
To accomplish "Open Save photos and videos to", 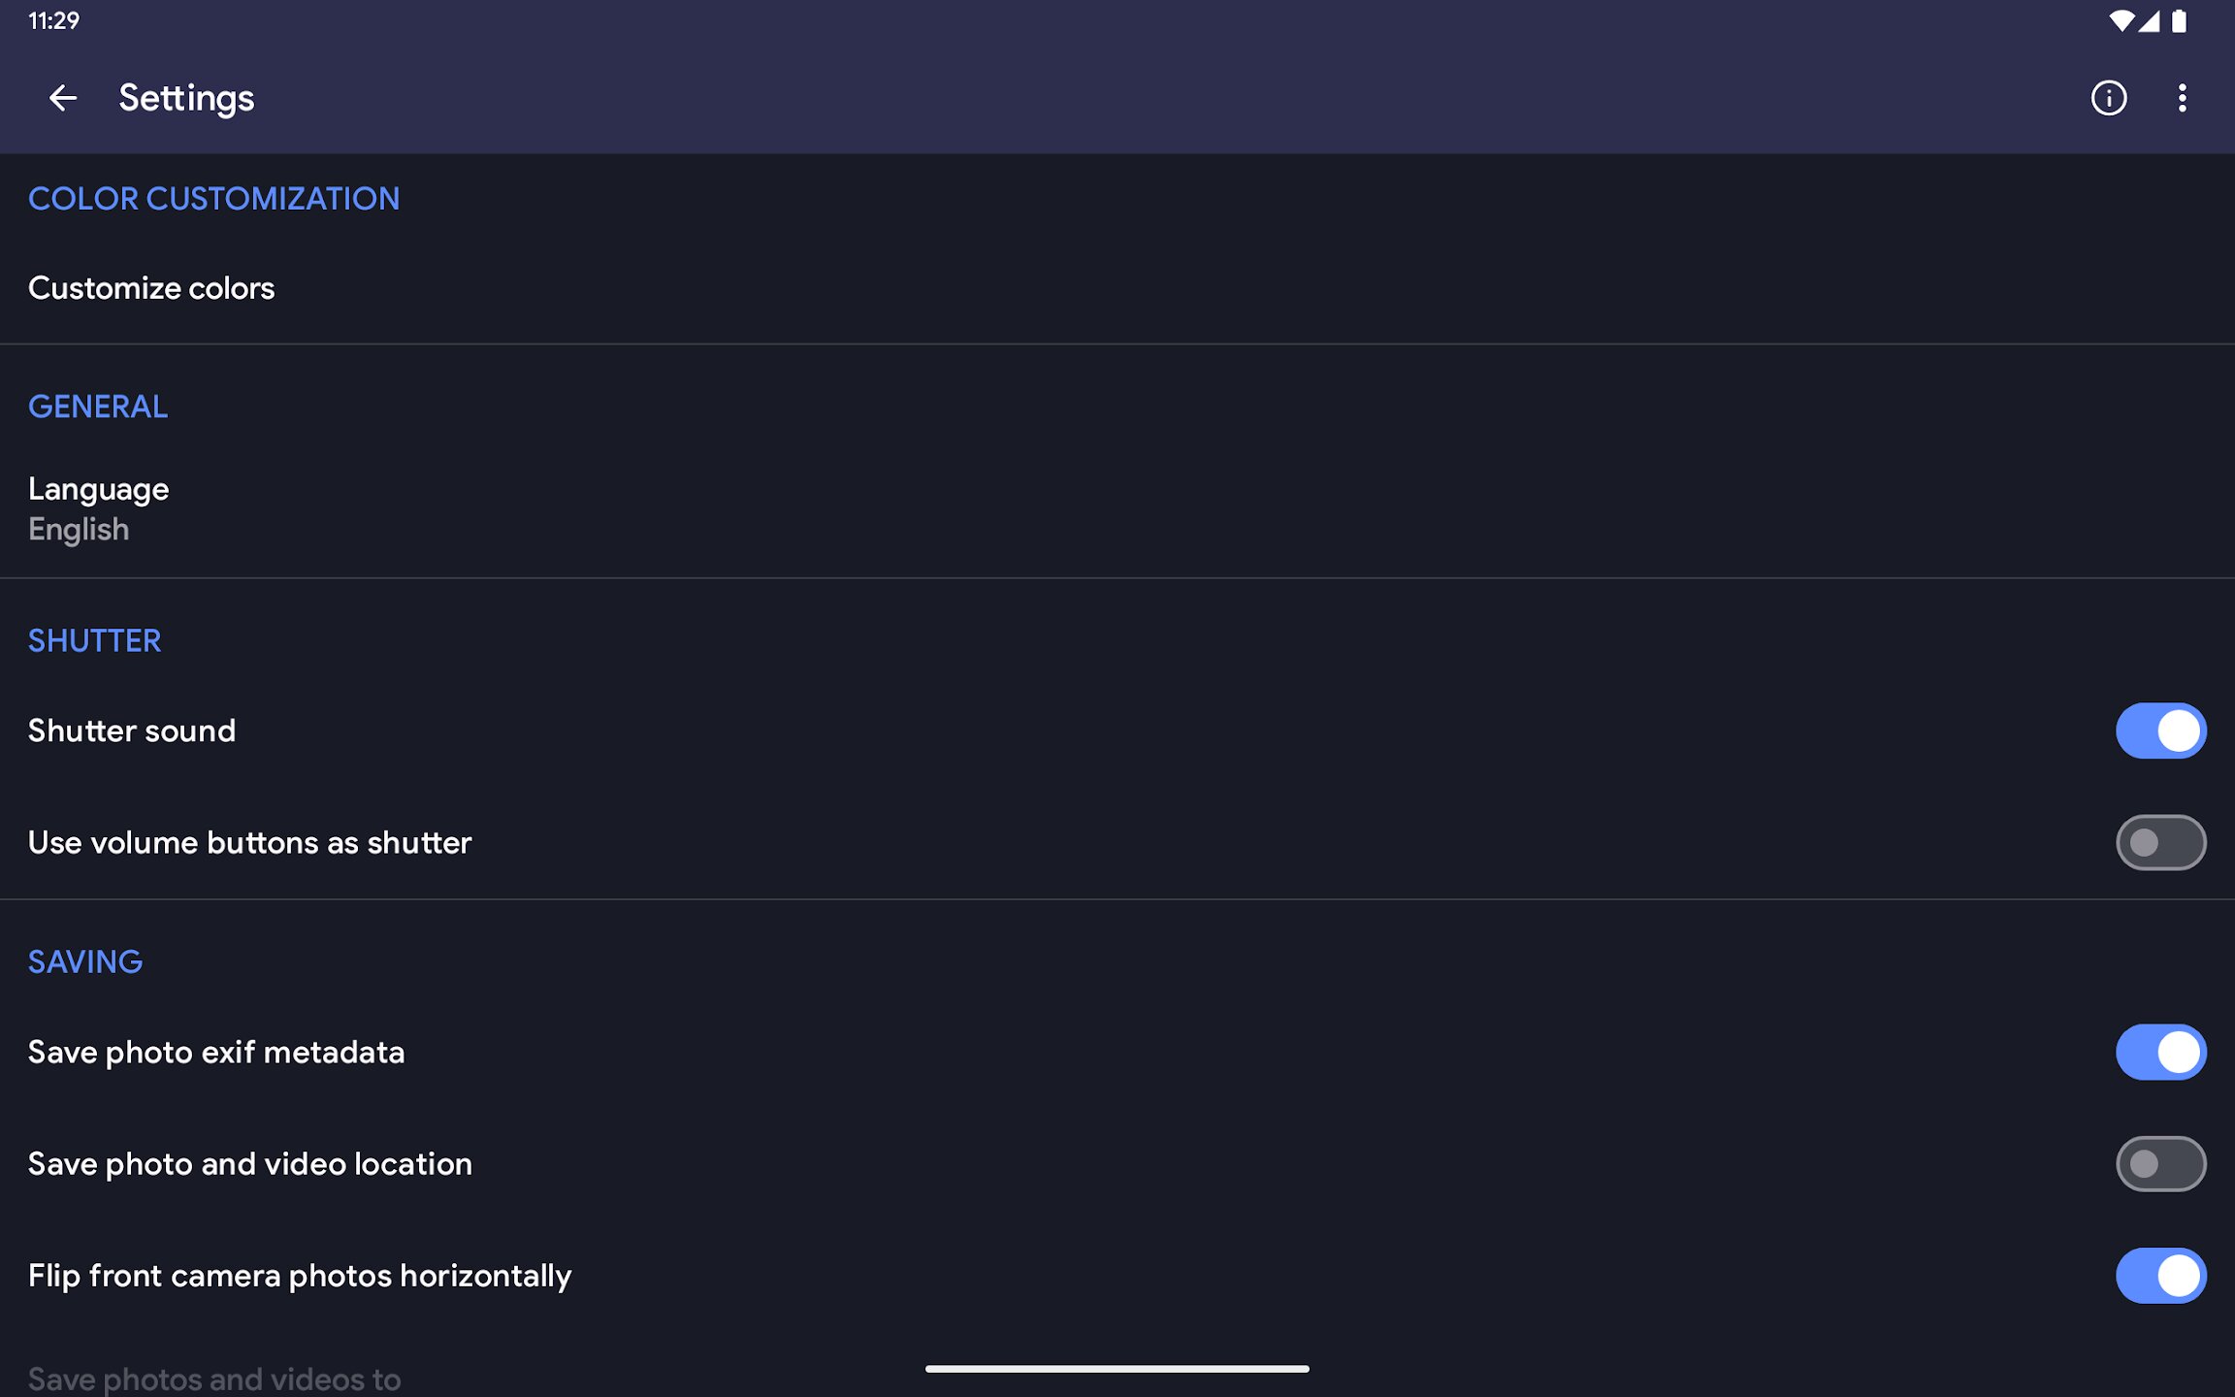I will click(214, 1379).
